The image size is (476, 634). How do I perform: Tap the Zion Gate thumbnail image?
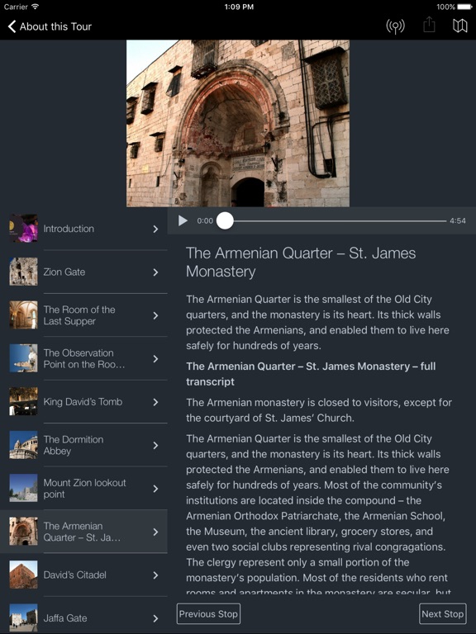[x=23, y=272]
